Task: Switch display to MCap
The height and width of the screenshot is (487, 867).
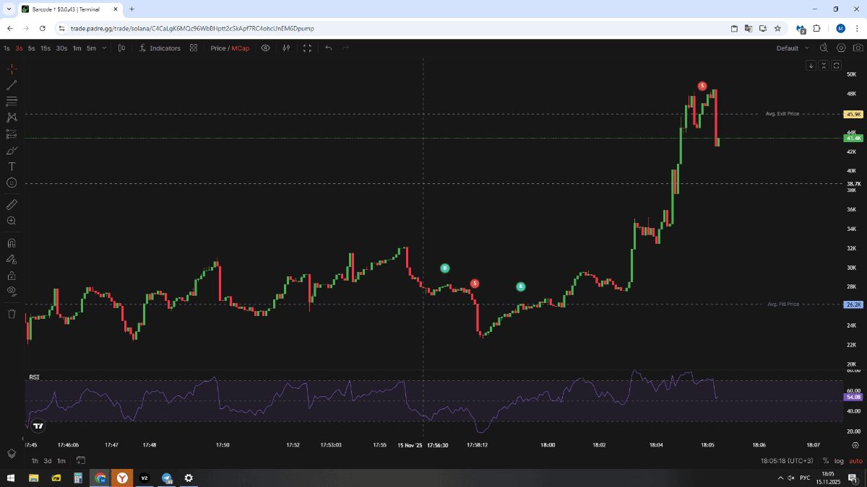Action: [x=241, y=48]
